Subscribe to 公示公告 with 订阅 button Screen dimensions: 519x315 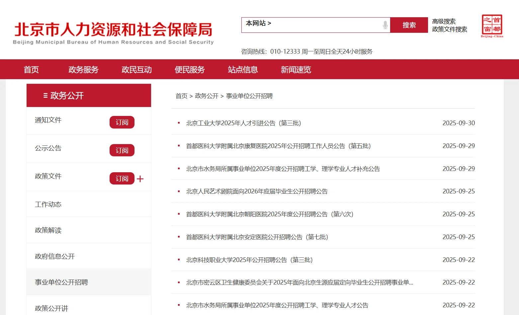pos(122,150)
